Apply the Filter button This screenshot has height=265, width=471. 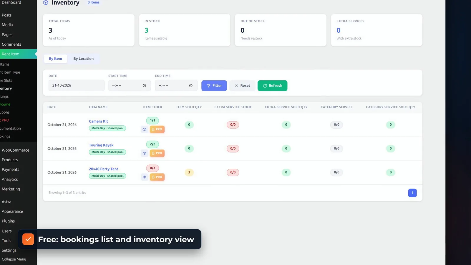(x=214, y=86)
